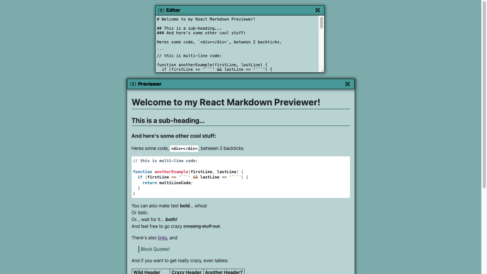The image size is (487, 274).
Task: Maximize the Editor panel with the arrows icon
Action: tap(318, 10)
